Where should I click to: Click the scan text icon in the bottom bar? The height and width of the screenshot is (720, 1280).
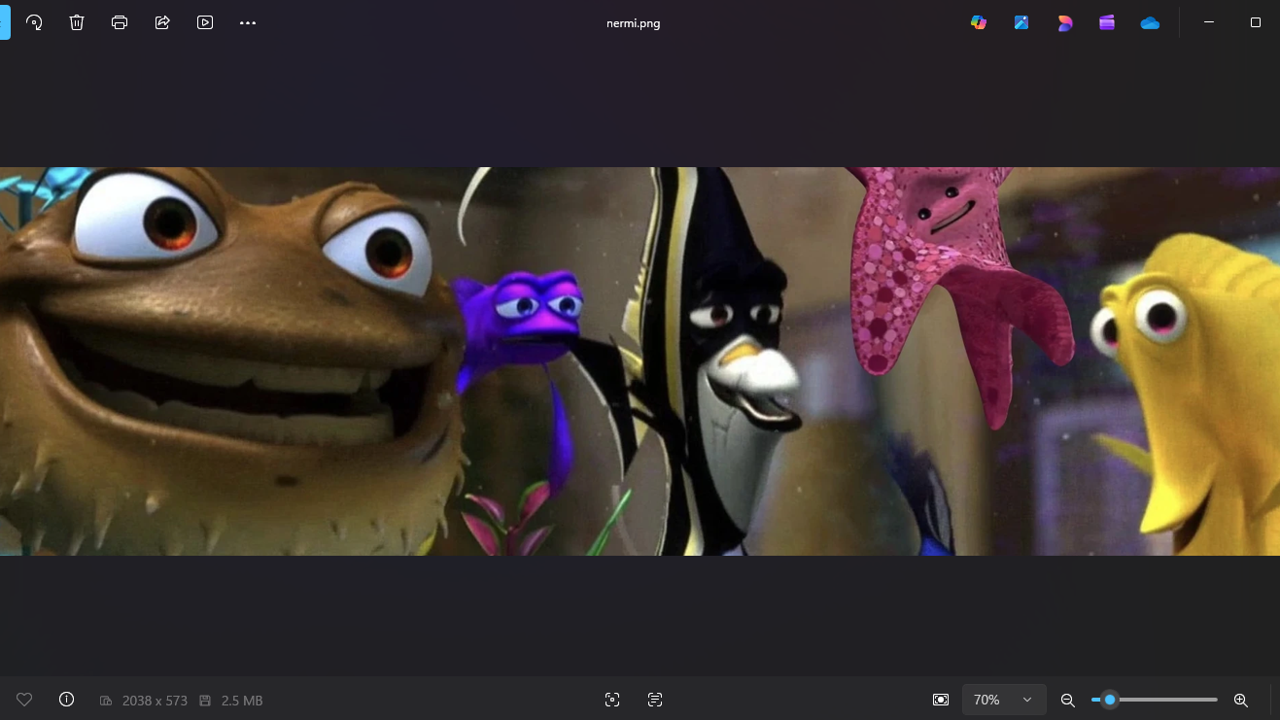coord(655,700)
